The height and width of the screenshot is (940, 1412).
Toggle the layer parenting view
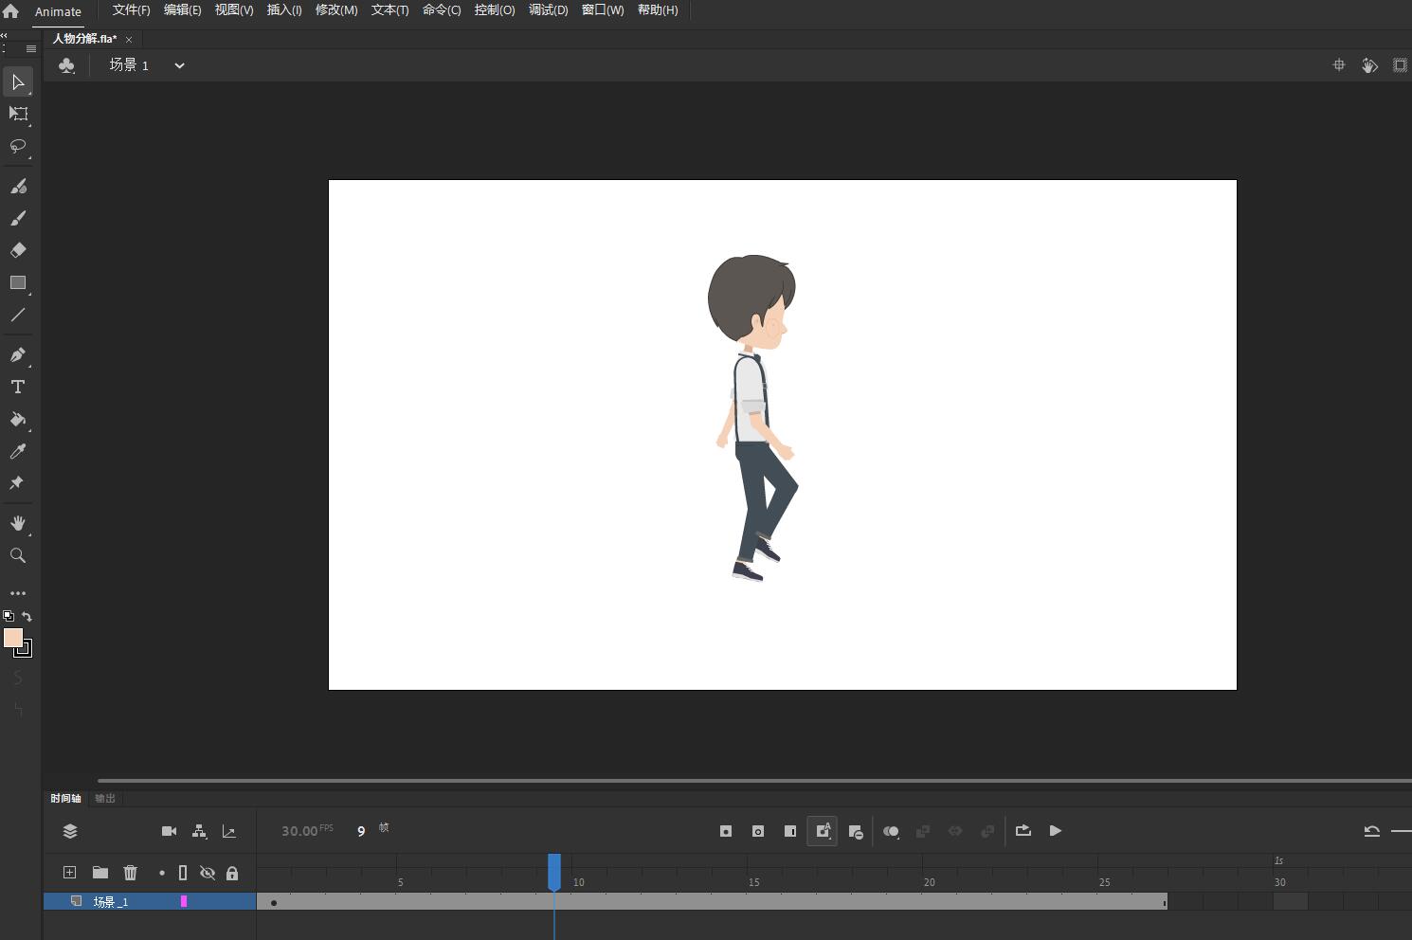[199, 831]
